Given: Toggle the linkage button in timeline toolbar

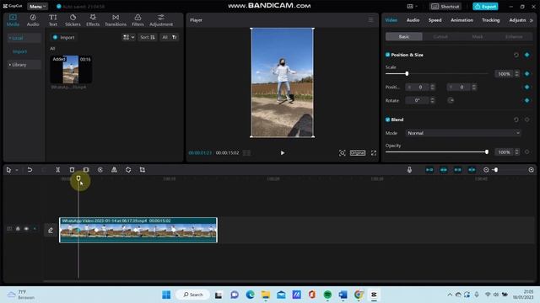Looking at the screenshot, I should click(x=457, y=170).
